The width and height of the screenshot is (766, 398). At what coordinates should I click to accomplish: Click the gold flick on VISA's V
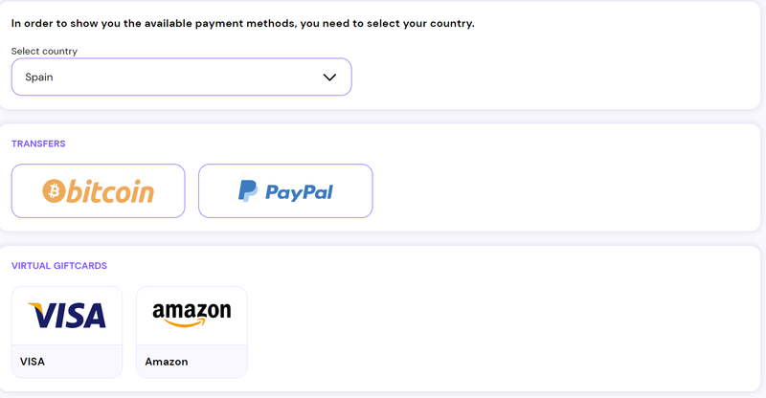[x=35, y=308]
